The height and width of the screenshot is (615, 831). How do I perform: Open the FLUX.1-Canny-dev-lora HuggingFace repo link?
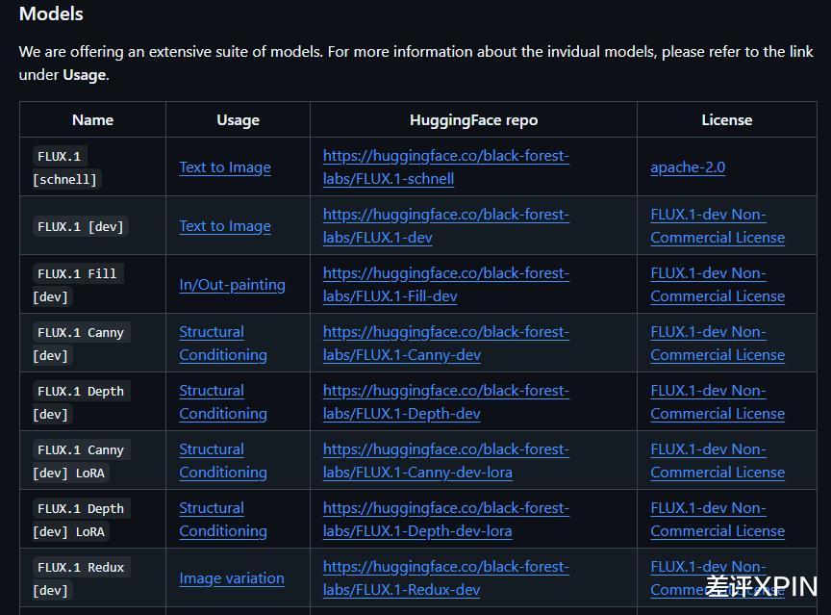click(445, 449)
